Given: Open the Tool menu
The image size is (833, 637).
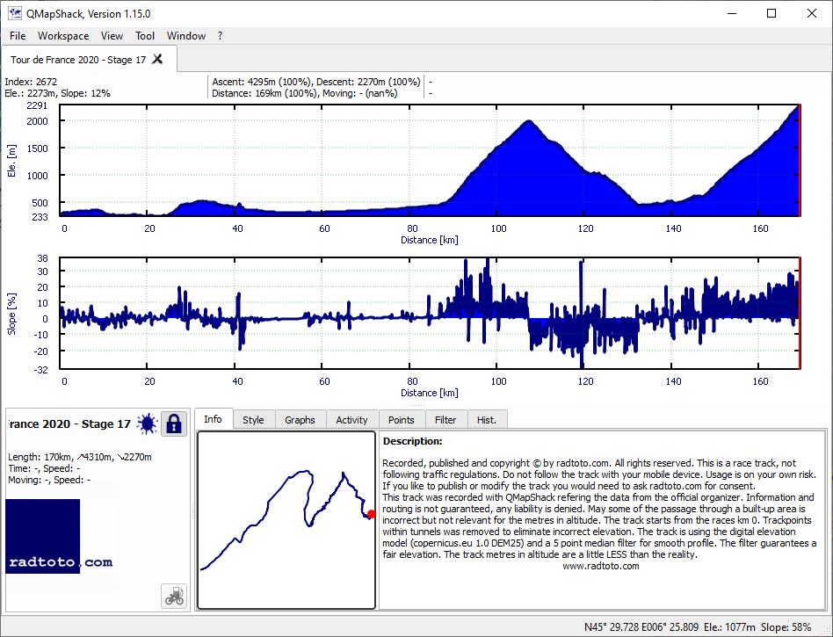Looking at the screenshot, I should 144,36.
